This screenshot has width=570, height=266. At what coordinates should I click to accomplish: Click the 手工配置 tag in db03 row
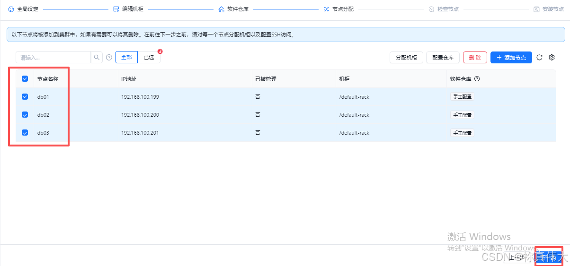pyautogui.click(x=462, y=133)
